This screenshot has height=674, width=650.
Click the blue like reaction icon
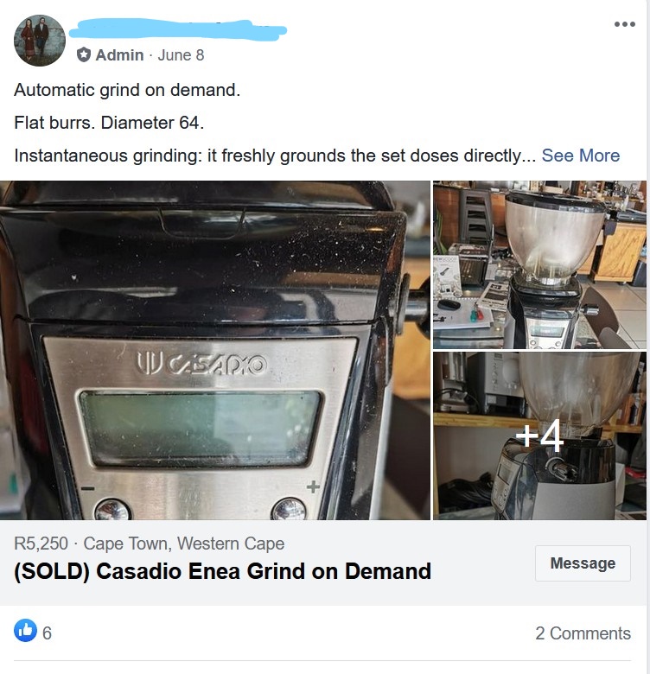[25, 630]
